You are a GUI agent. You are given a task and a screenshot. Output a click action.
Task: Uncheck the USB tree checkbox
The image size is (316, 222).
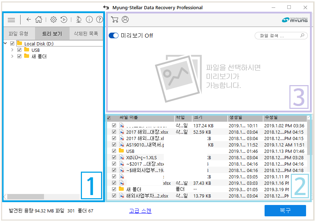click(20, 50)
